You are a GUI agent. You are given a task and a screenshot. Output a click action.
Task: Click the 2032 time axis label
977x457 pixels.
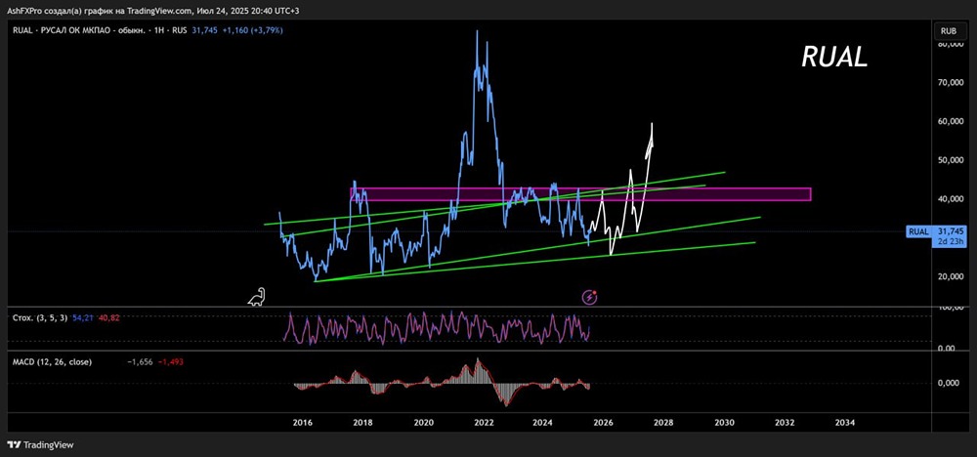(x=785, y=422)
